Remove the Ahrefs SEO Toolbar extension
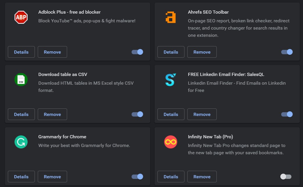Image resolution: width=303 pixels, height=187 pixels. (x=202, y=52)
